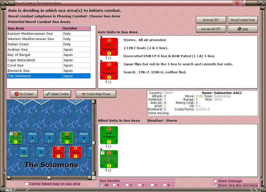
Task: Select Sea Section 2 radio button
Action: 140,185
